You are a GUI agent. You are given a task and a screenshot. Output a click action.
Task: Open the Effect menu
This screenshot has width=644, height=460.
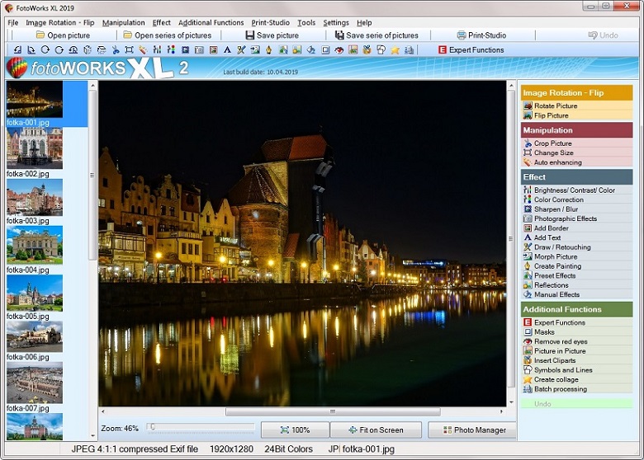[161, 22]
